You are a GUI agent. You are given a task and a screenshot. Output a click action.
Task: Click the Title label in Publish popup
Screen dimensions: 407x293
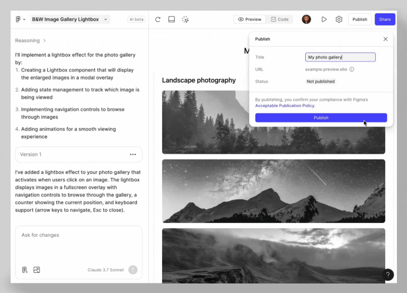click(260, 57)
